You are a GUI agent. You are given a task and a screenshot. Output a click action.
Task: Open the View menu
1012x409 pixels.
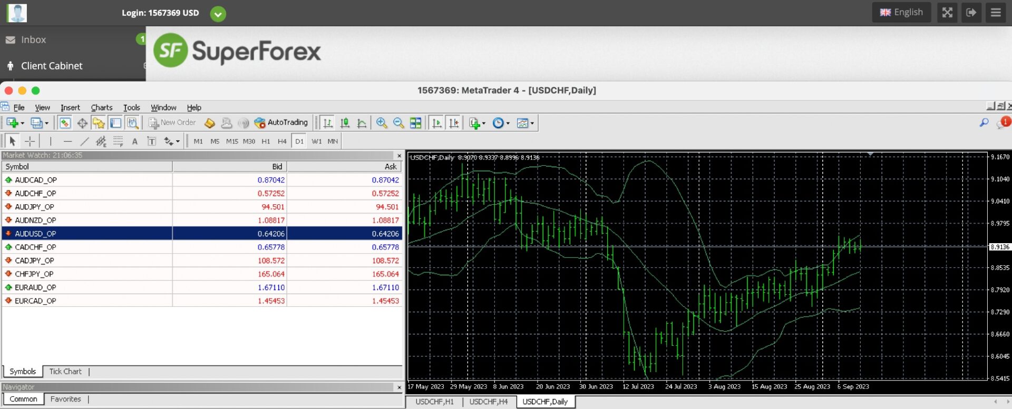coord(43,107)
